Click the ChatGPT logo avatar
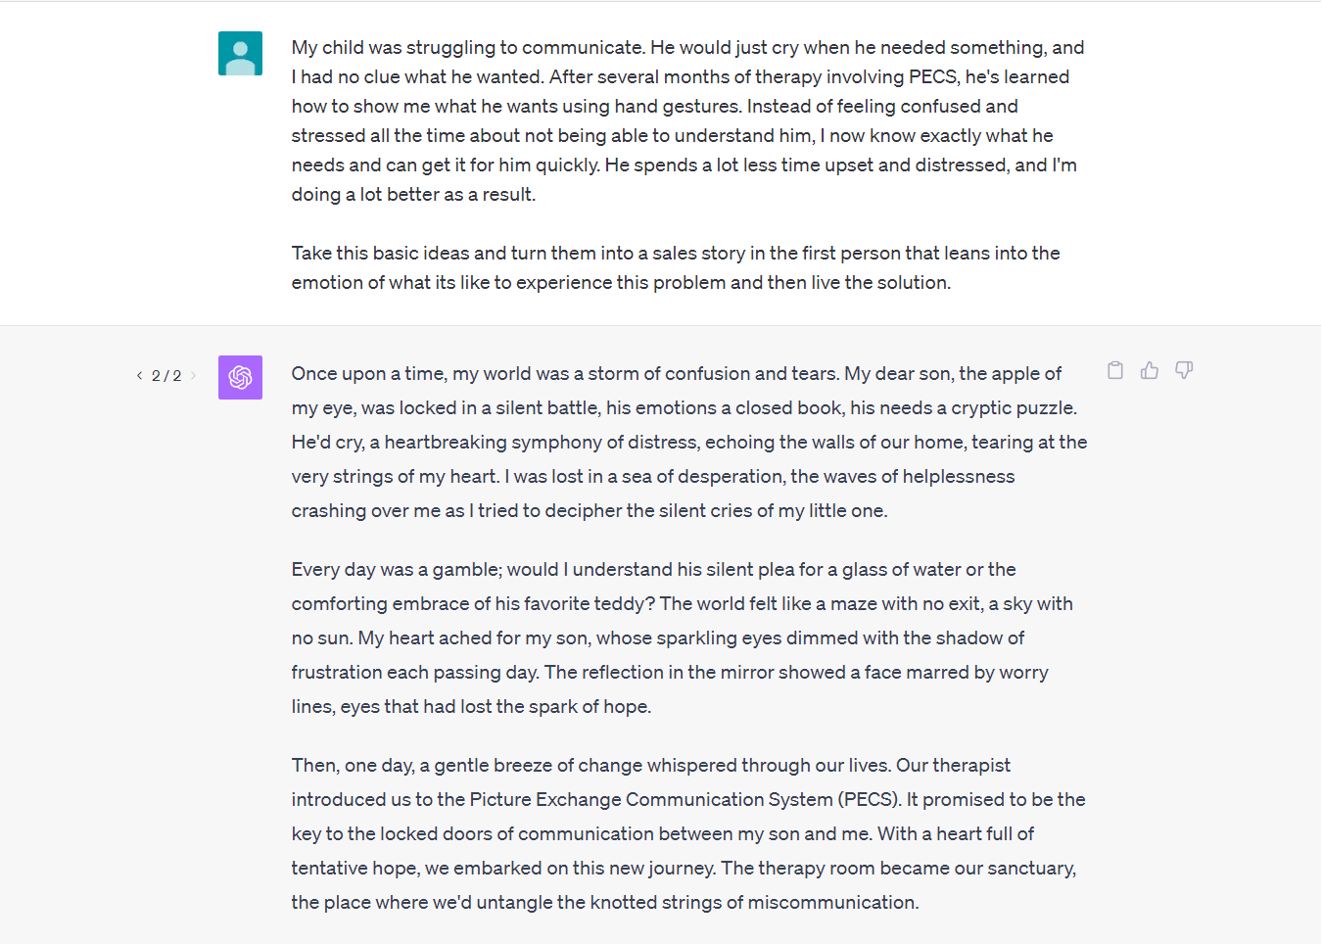1322x944 pixels. coord(240,377)
